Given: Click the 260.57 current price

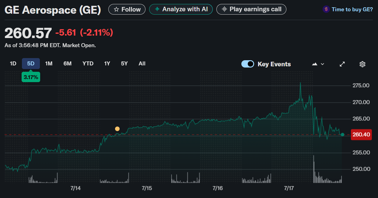Looking at the screenshot, I should pyautogui.click(x=28, y=33).
